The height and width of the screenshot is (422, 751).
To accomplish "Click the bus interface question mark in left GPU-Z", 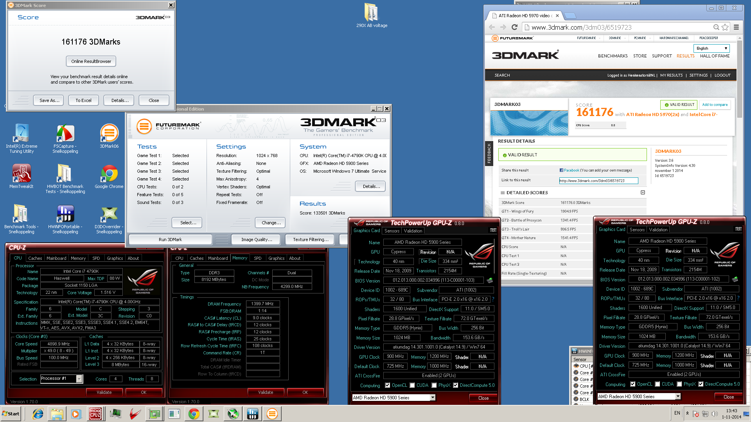I will point(493,300).
